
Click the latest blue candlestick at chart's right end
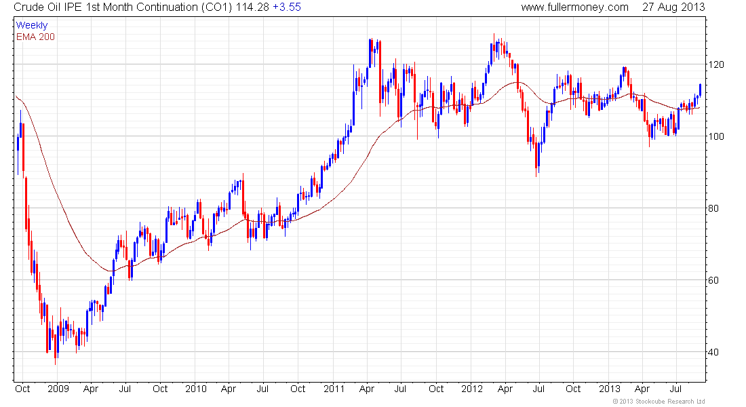[700, 90]
